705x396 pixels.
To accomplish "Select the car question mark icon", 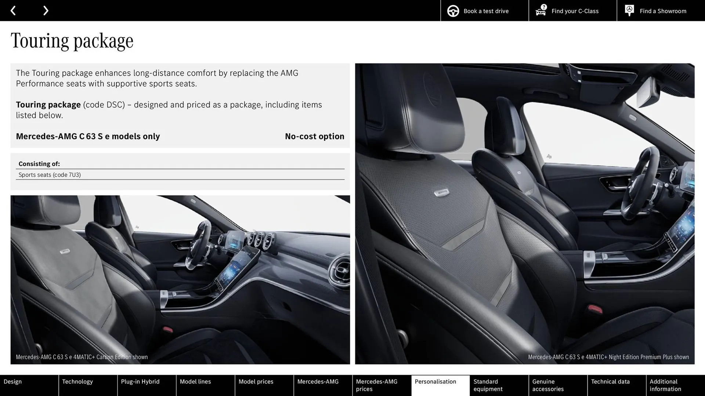I will [x=540, y=11].
